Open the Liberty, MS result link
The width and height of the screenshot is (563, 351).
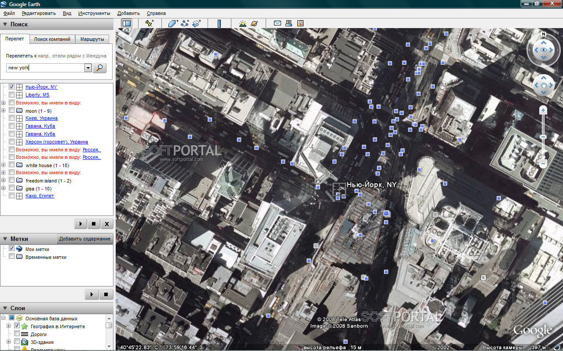coord(37,95)
